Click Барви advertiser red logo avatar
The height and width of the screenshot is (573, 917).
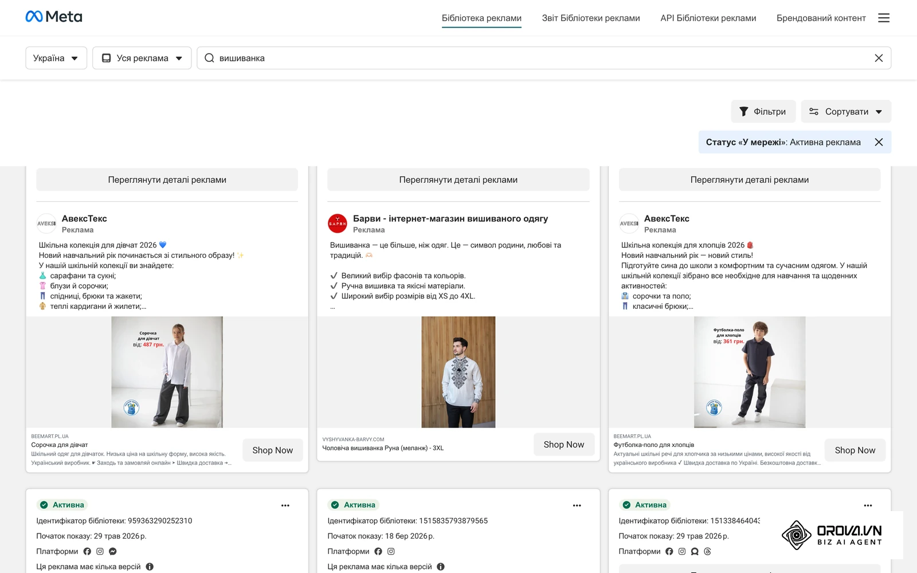(338, 223)
